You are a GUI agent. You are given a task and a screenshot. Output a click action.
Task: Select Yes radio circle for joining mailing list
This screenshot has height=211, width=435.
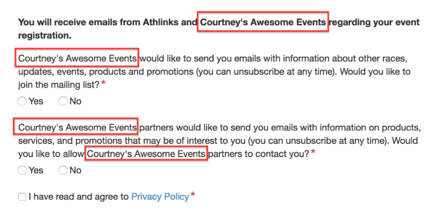click(22, 101)
